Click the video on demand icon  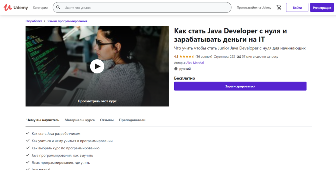point(239,57)
